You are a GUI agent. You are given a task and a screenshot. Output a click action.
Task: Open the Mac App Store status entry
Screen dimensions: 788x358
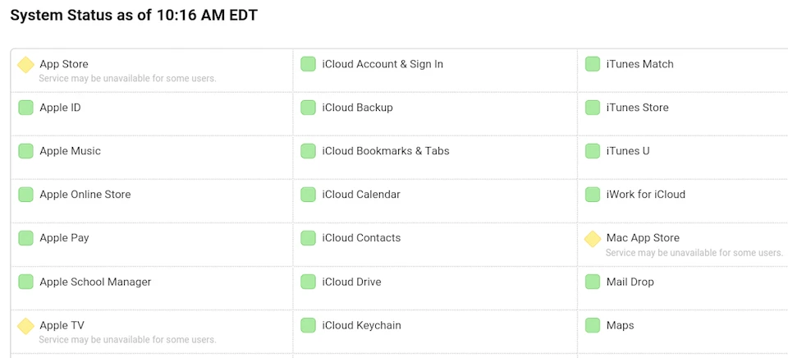pyautogui.click(x=643, y=238)
